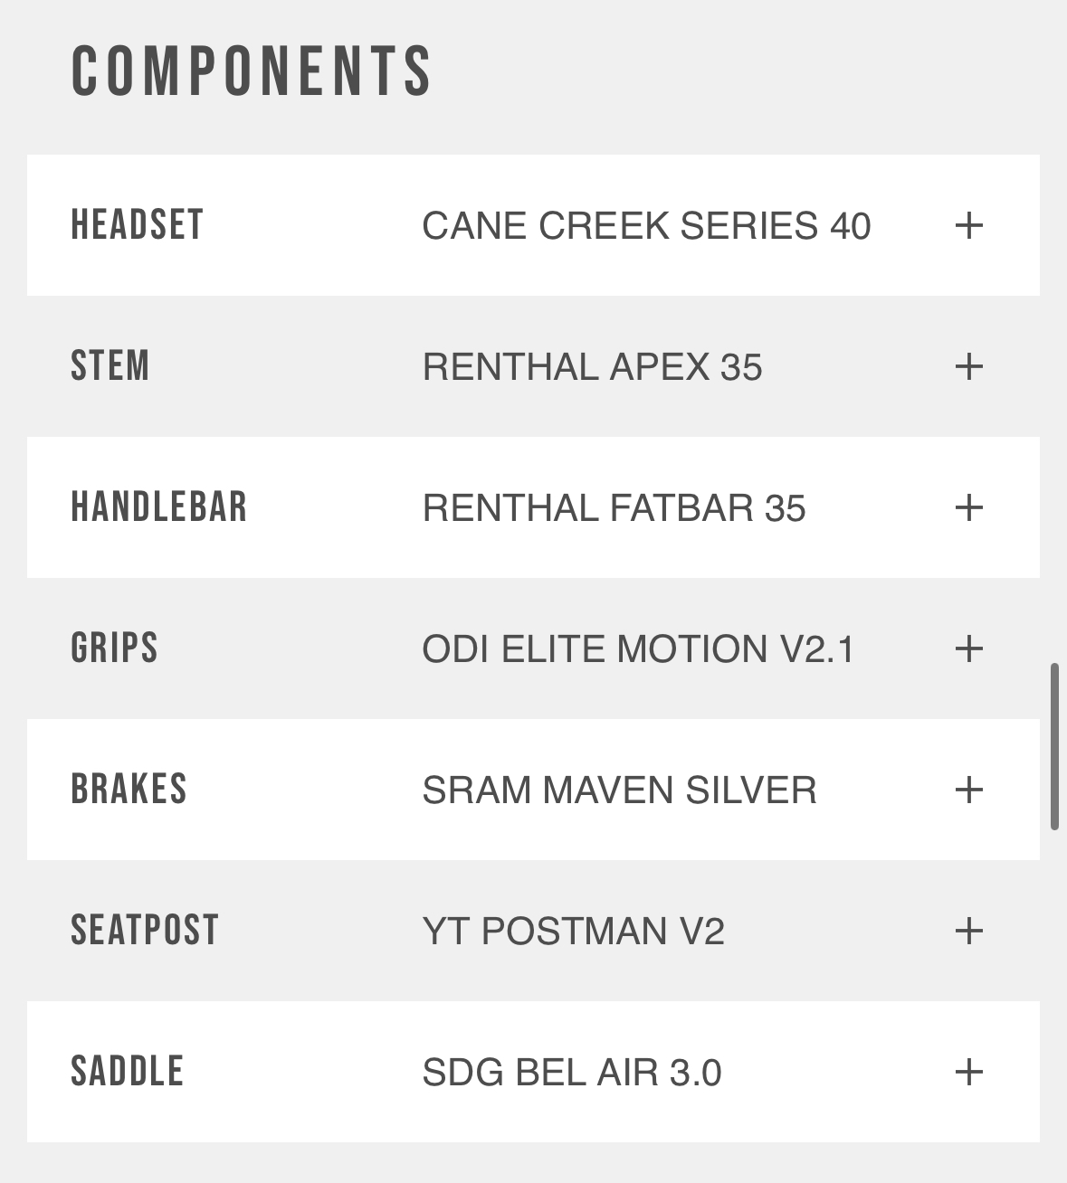
Task: Click Cane Creek Series 40 text
Action: pyautogui.click(x=646, y=226)
